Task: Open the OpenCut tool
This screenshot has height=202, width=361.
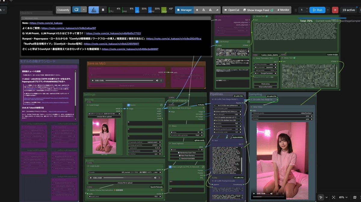Action: click(232, 10)
